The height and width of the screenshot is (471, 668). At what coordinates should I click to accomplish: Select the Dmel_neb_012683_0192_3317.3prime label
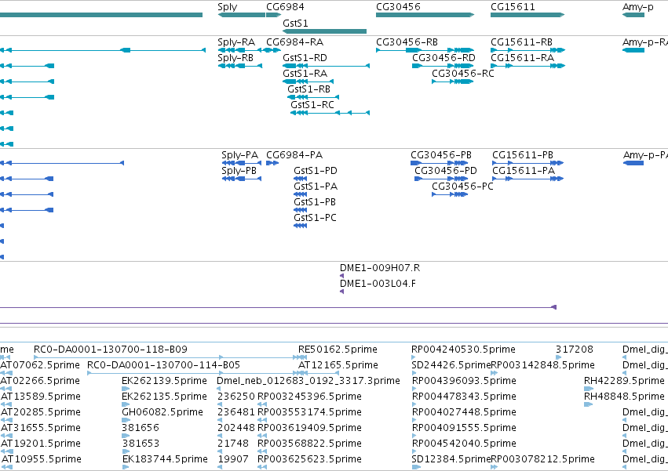(x=308, y=380)
